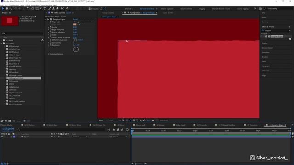Image resolution: width=294 pixels, height=165 pixels.
Task: Toggle the Complexity property stopwatch
Action: pos(51,43)
